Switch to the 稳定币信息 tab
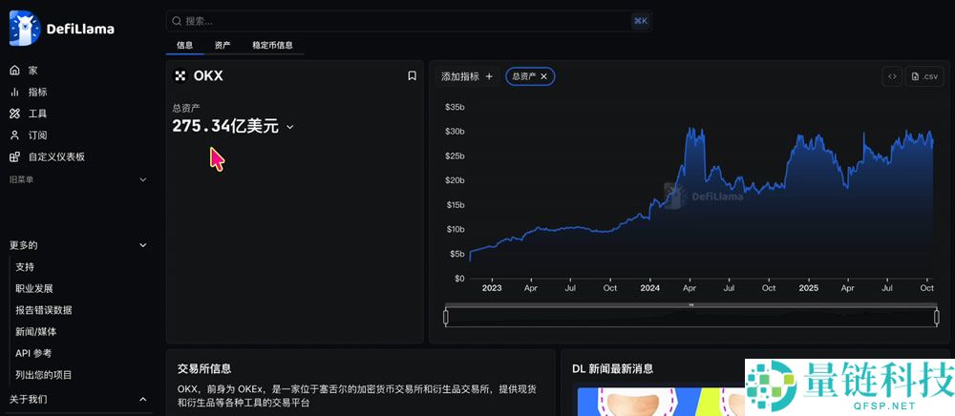The height and width of the screenshot is (416, 955). click(272, 45)
